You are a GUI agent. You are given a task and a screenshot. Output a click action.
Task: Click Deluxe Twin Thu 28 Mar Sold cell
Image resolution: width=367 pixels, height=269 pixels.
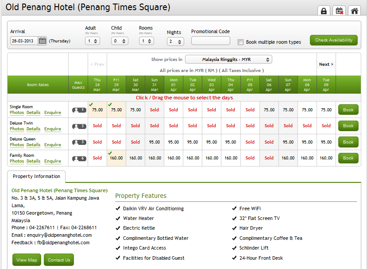[97, 126]
